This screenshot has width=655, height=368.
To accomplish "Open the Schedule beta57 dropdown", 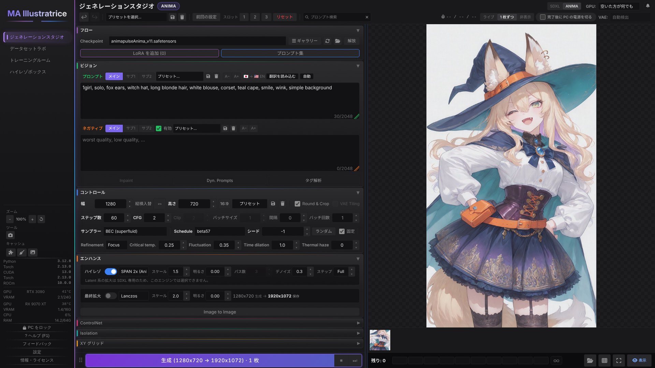I will coord(220,231).
